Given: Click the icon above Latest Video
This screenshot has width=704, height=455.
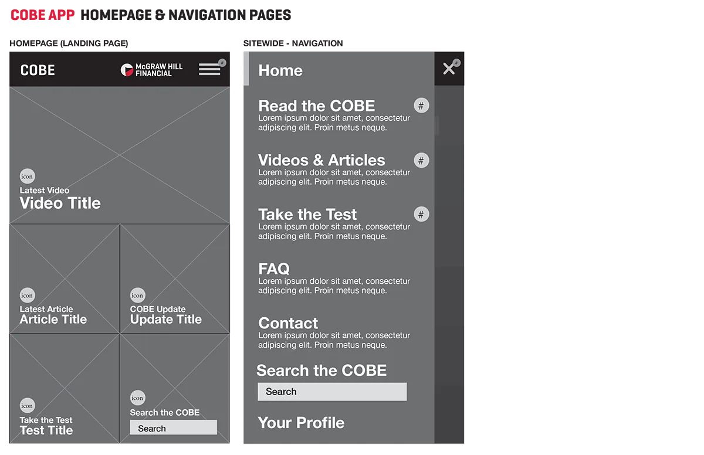Looking at the screenshot, I should pyautogui.click(x=28, y=176).
